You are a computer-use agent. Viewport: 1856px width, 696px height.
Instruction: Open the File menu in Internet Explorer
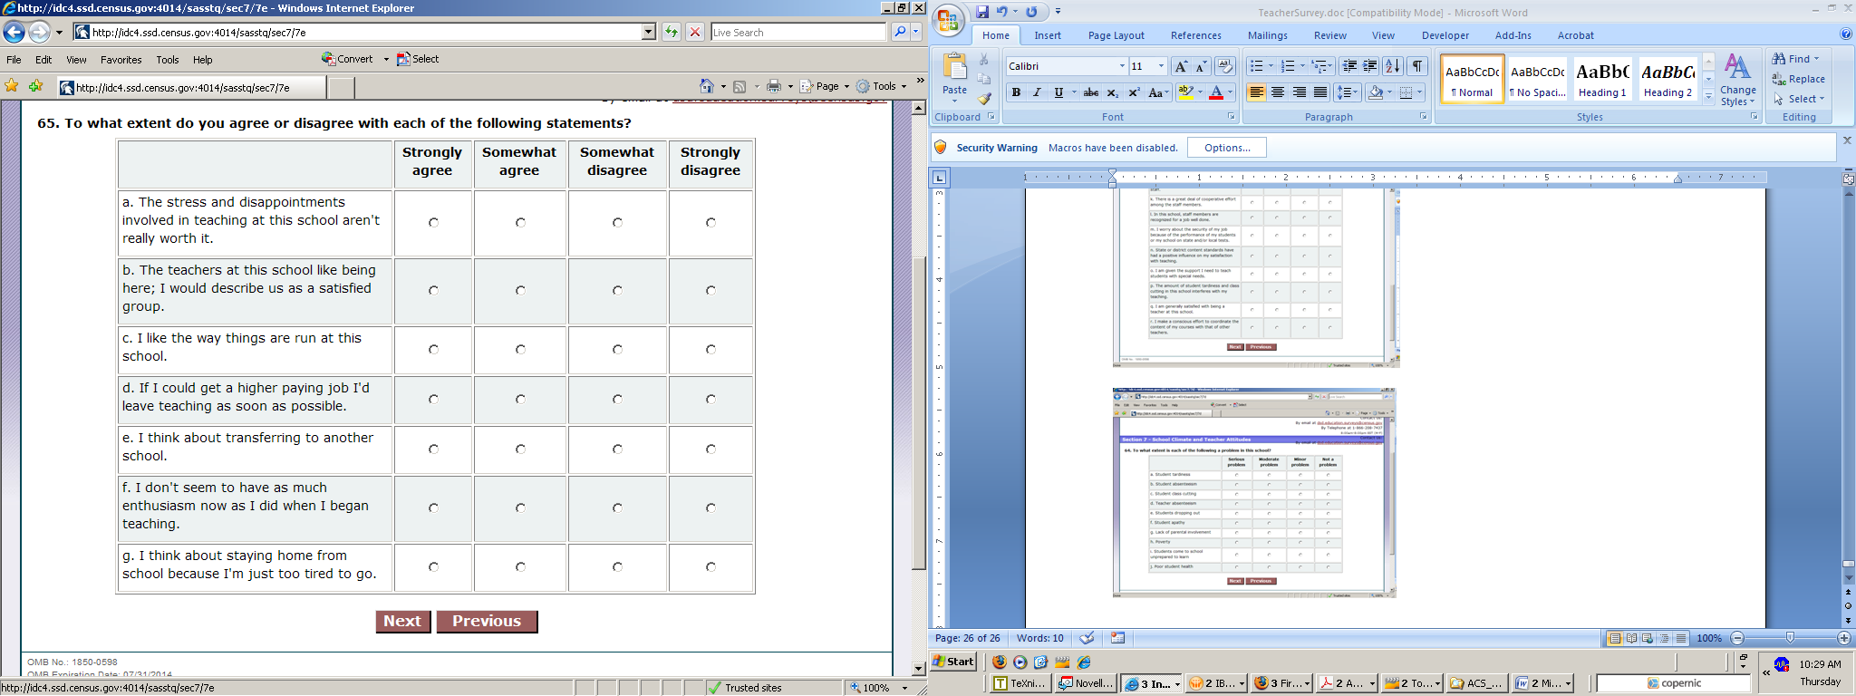14,60
